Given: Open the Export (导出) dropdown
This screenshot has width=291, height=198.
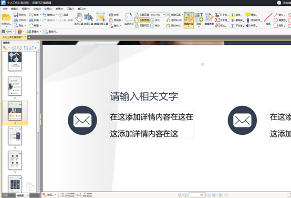Looking at the screenshot, I should point(25,25).
